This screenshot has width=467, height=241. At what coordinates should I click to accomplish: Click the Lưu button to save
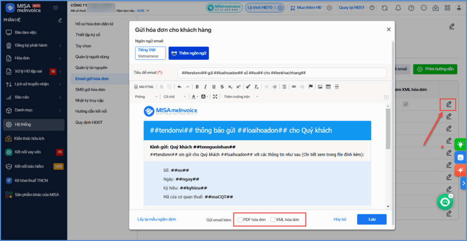(x=371, y=220)
